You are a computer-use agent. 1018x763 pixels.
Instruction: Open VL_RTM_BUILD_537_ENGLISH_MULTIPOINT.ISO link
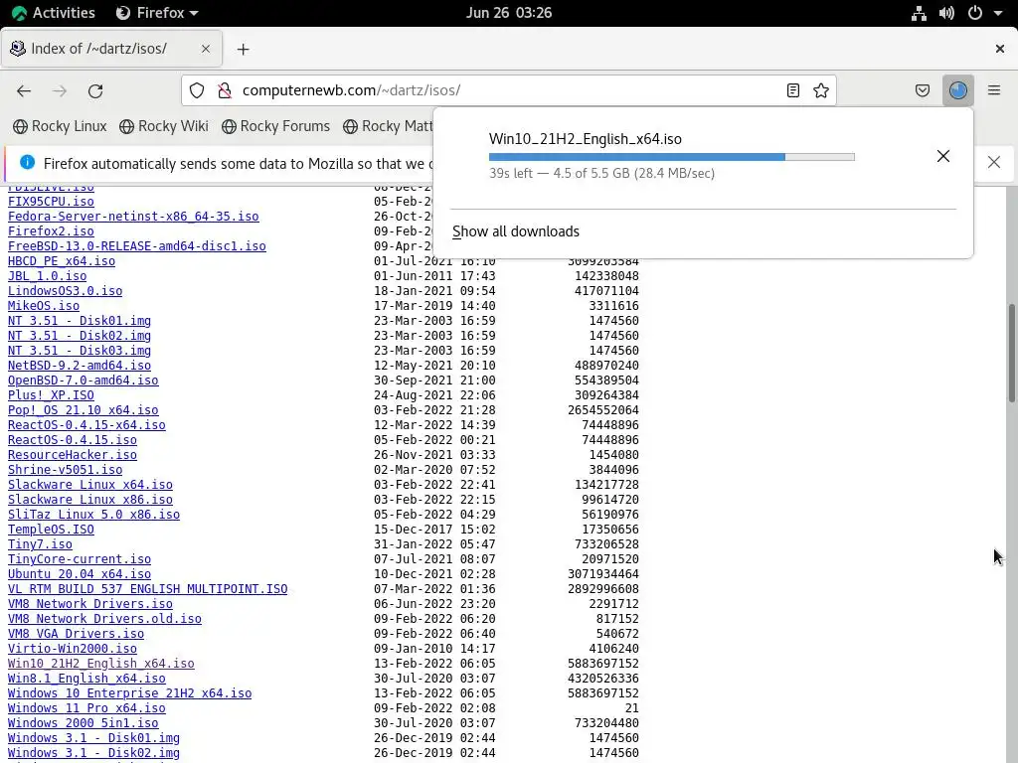[x=147, y=590]
